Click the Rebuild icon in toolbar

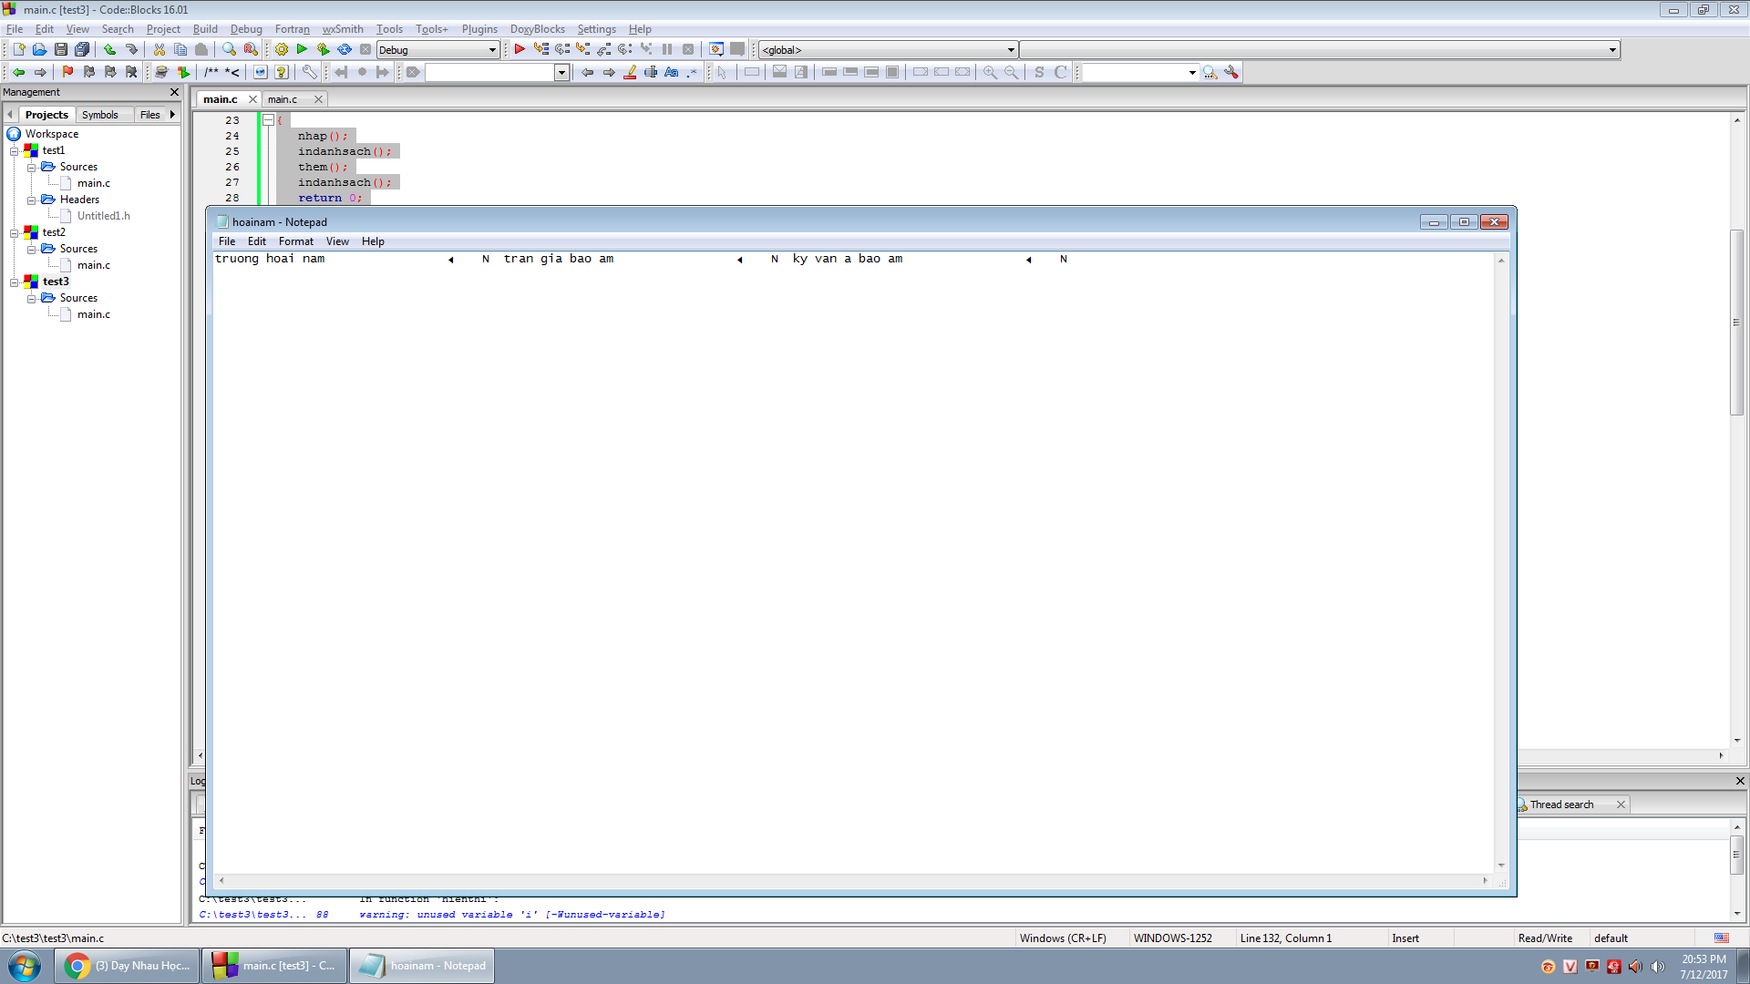click(x=345, y=49)
